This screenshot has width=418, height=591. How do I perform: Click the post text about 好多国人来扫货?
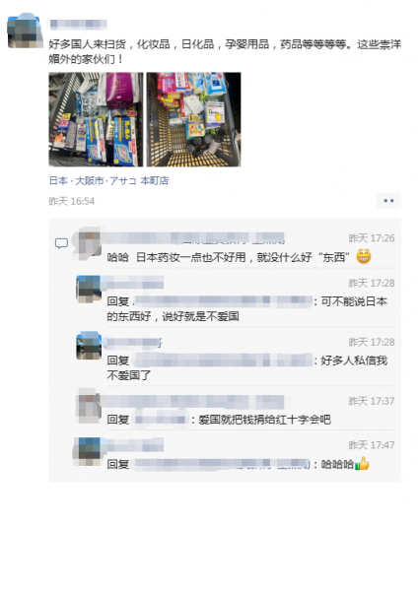[x=225, y=51]
